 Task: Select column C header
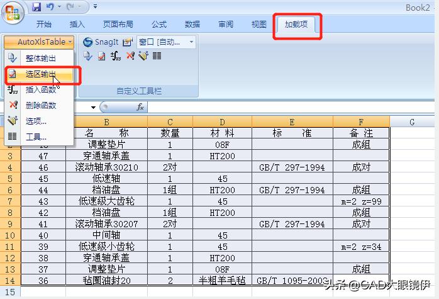click(x=170, y=122)
